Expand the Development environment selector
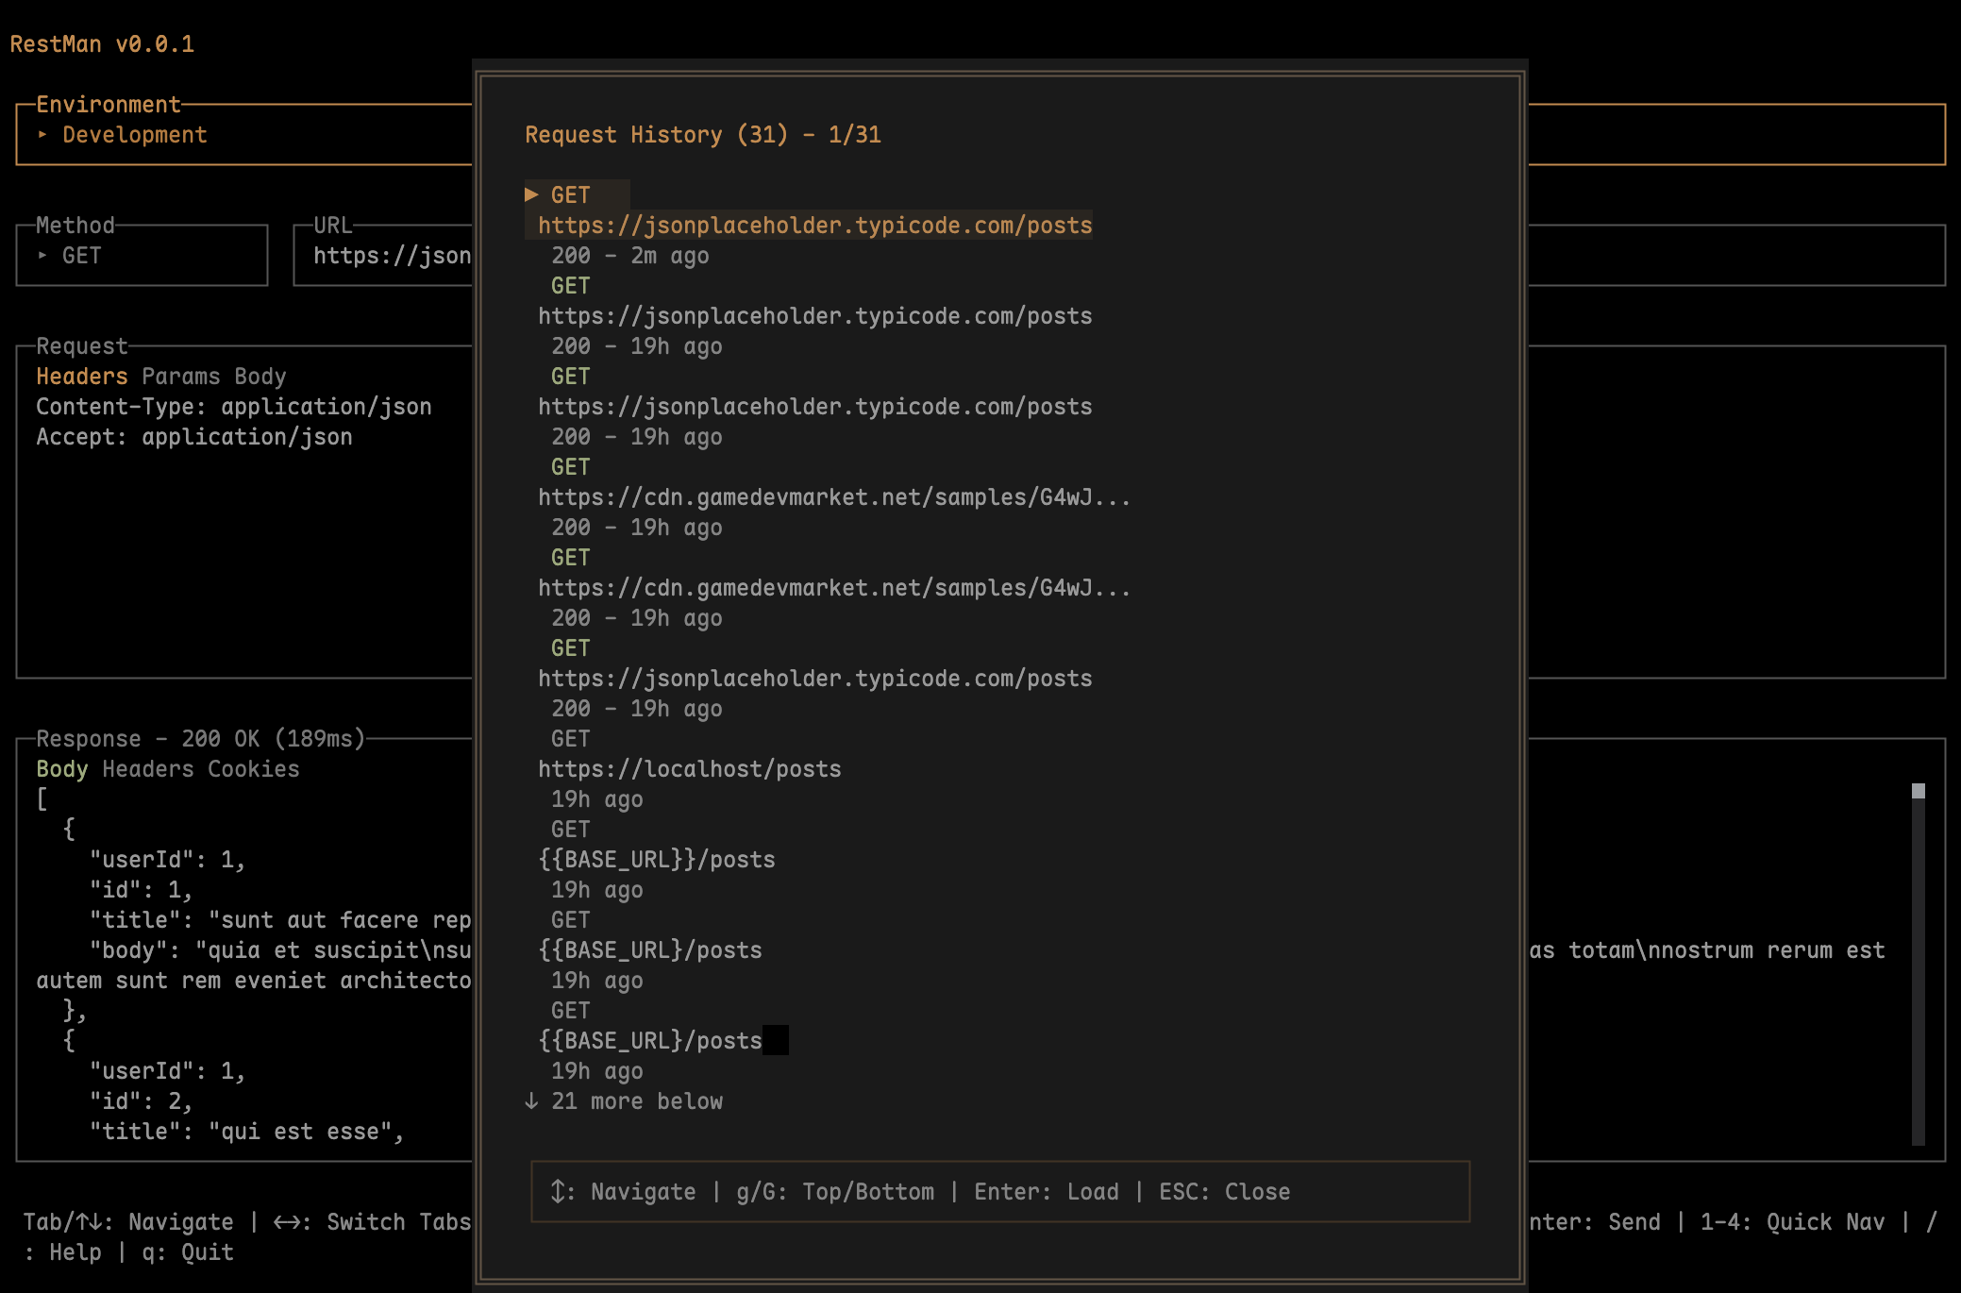1961x1293 pixels. click(x=134, y=135)
